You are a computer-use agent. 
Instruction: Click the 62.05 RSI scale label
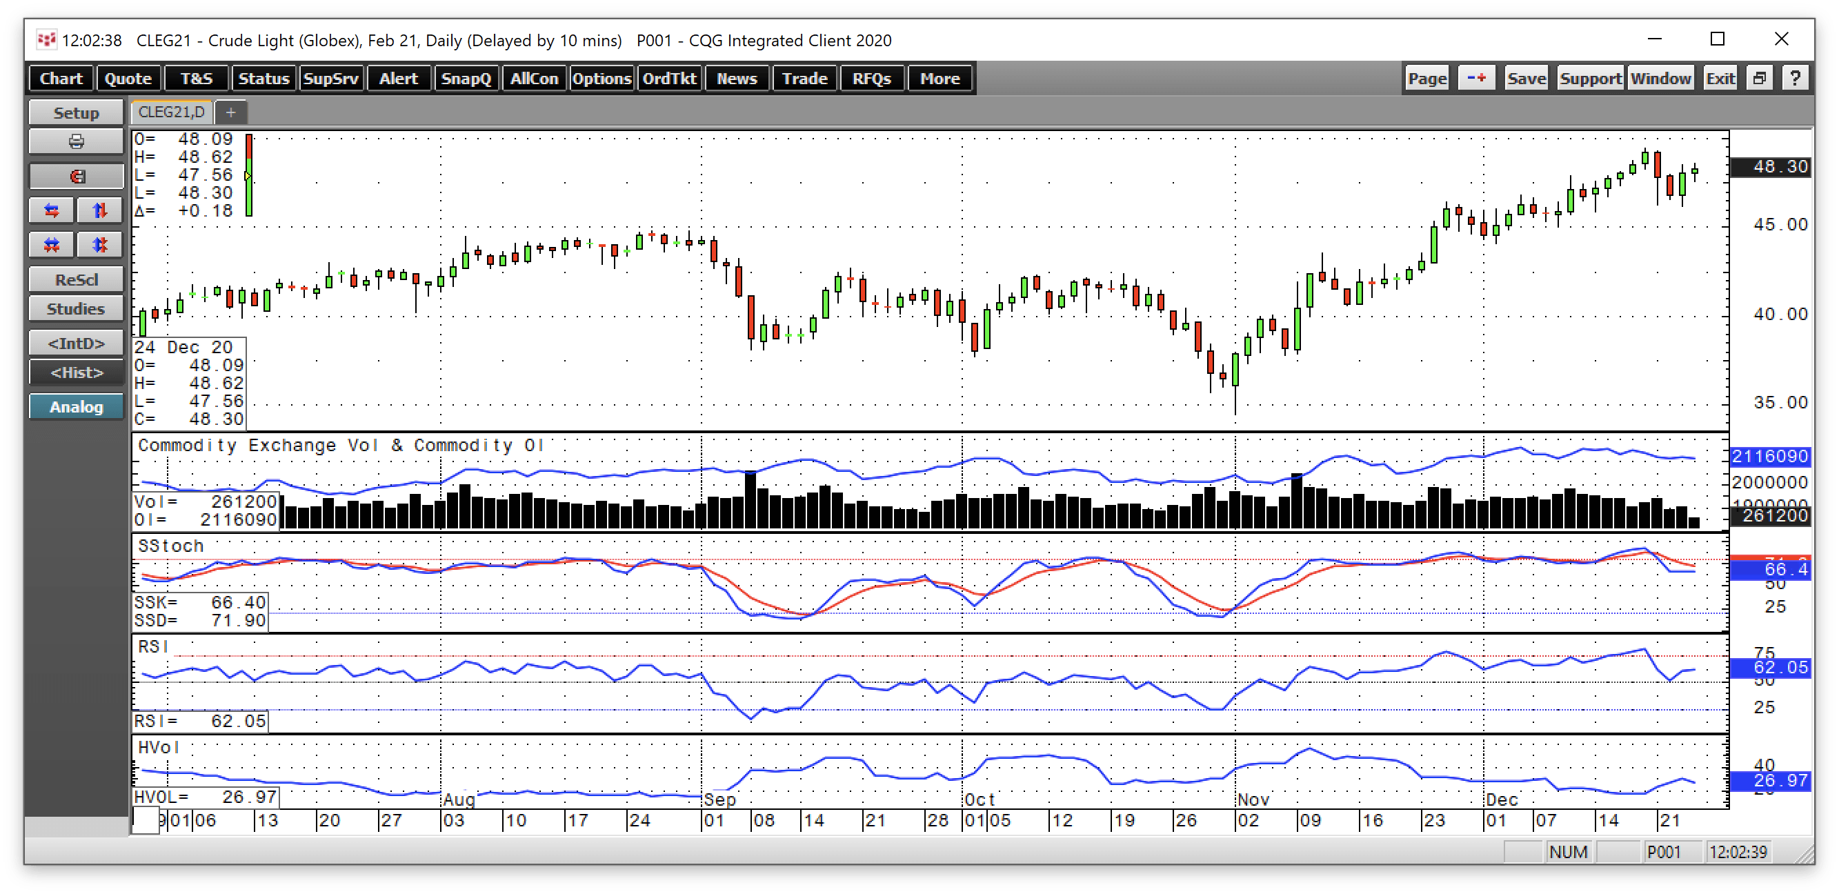click(1771, 667)
